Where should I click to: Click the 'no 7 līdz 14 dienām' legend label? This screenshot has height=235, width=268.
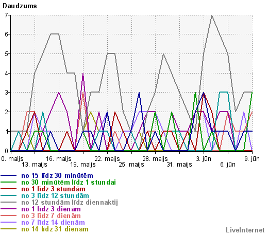[x=53, y=223]
